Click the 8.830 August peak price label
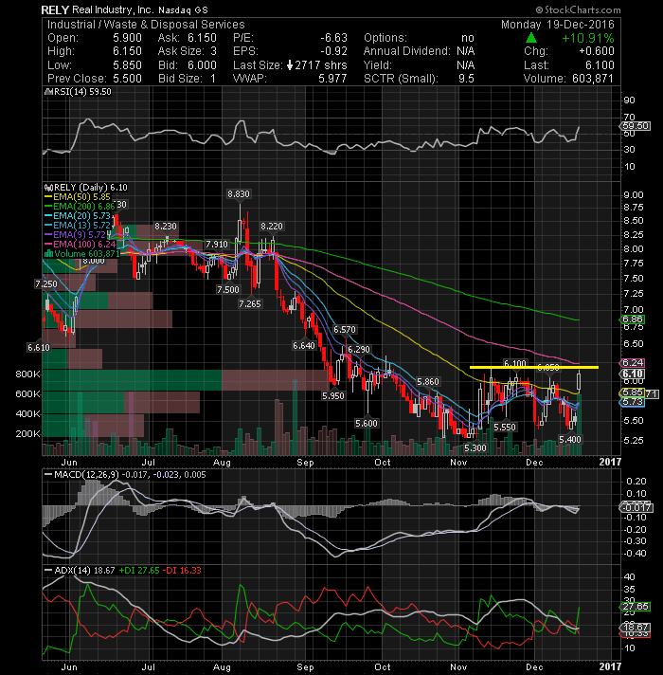 point(239,194)
